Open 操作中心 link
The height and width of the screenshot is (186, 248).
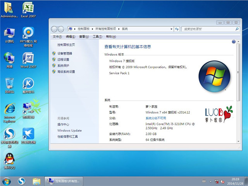[63, 124]
